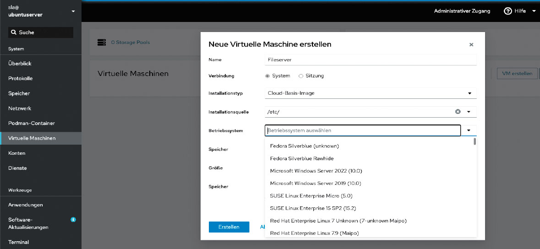Screen dimensions: 540x249
Task: Open the Installationstyp dropdown
Action: coord(371,93)
